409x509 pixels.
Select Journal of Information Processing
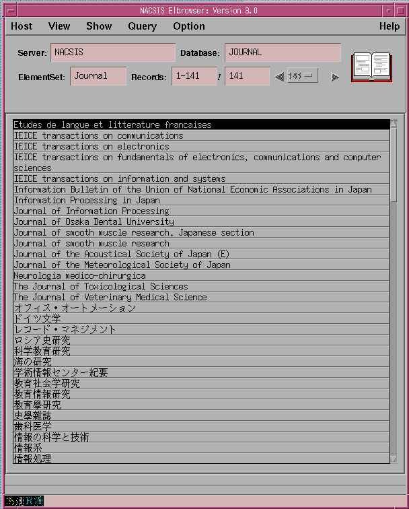point(201,211)
